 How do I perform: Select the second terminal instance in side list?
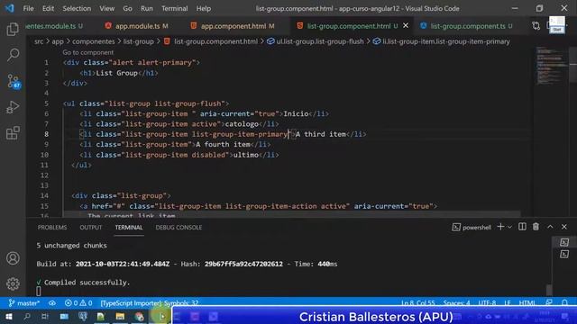(x=564, y=254)
